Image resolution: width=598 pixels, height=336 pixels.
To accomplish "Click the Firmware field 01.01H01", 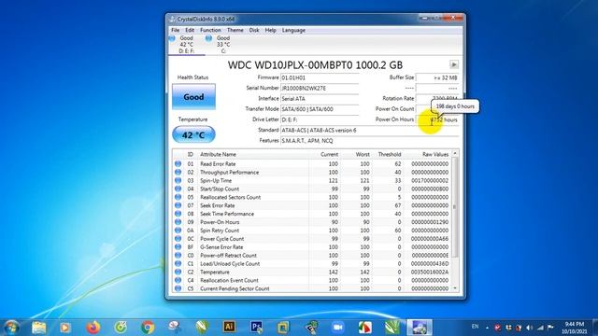I will (x=320, y=77).
